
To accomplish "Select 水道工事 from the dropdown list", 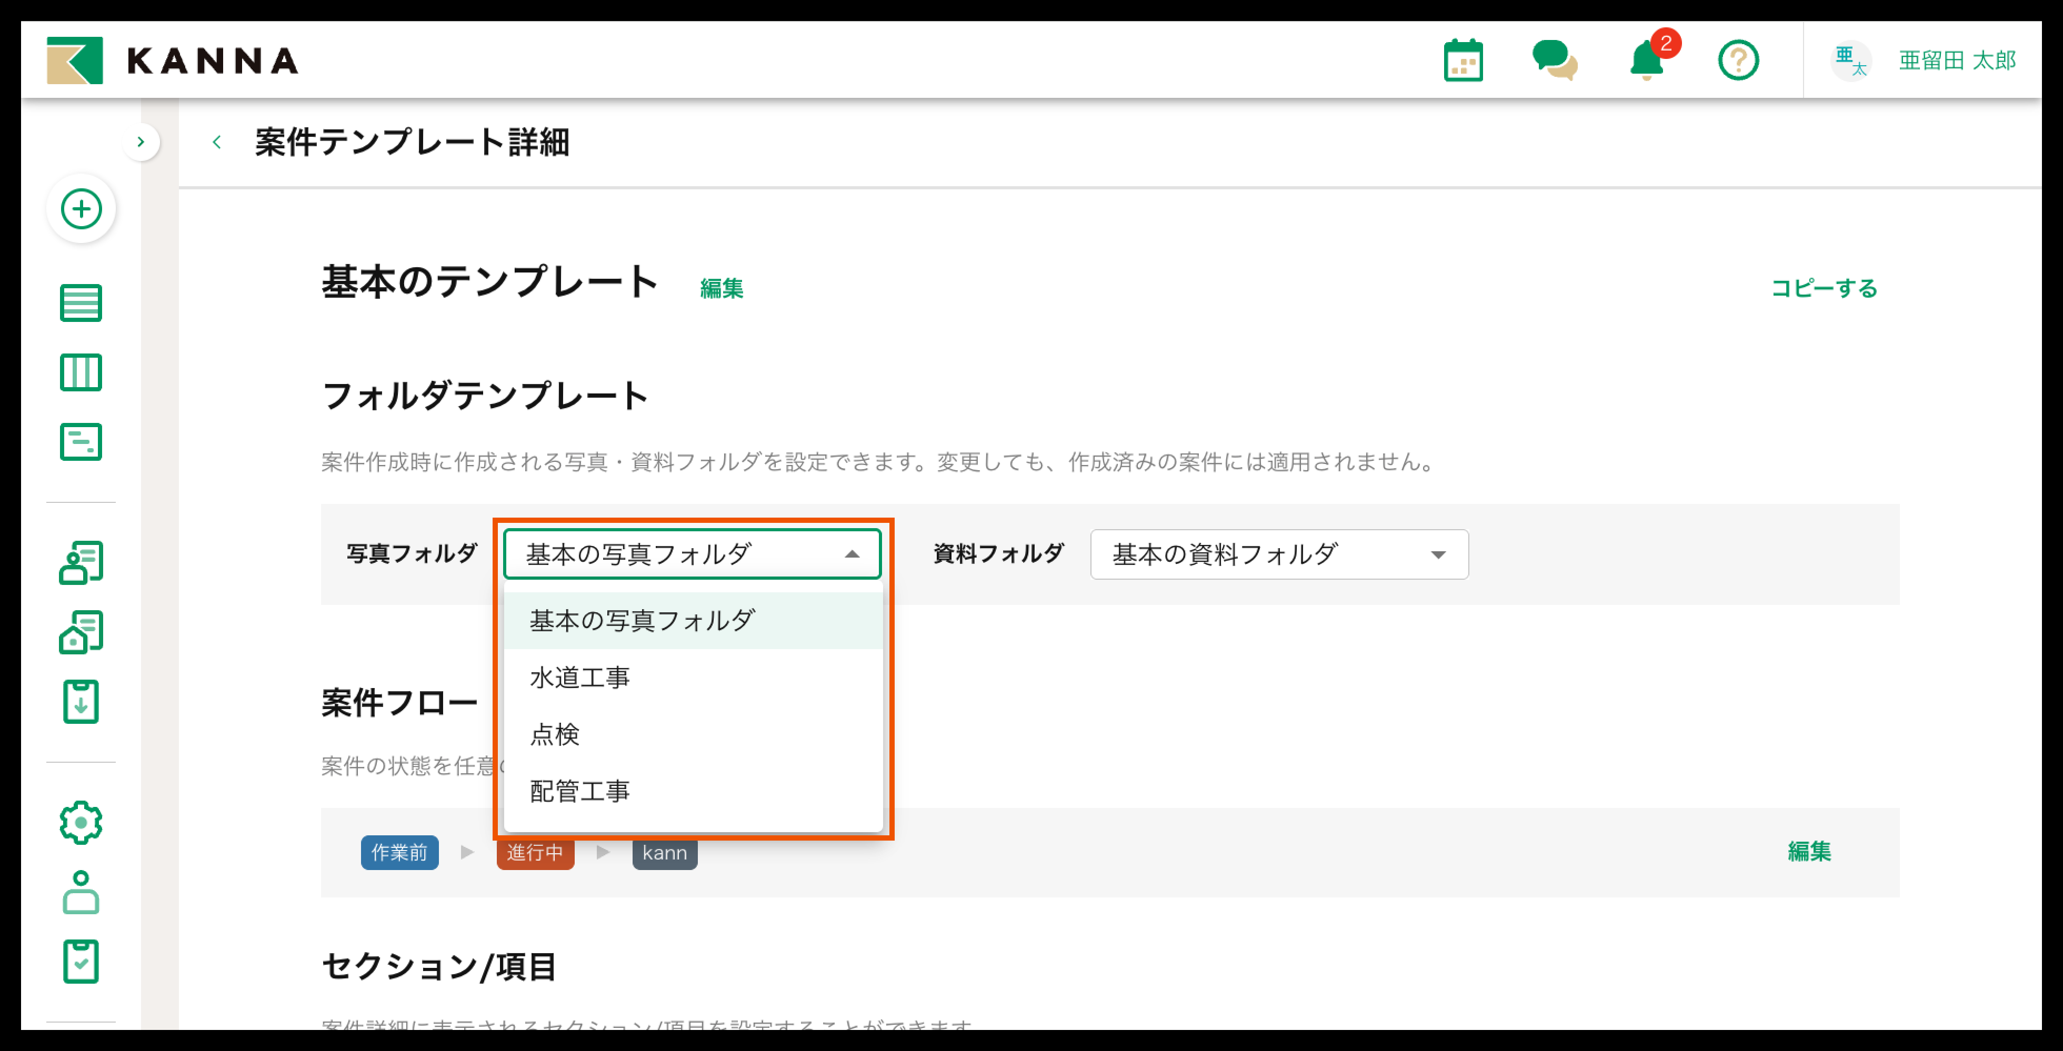I will tap(580, 678).
